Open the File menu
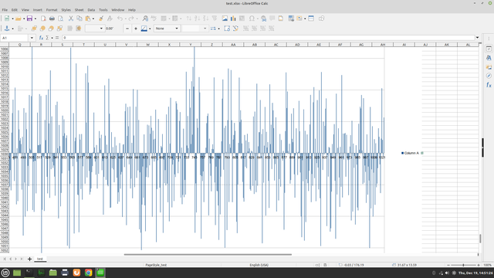 point(5,10)
